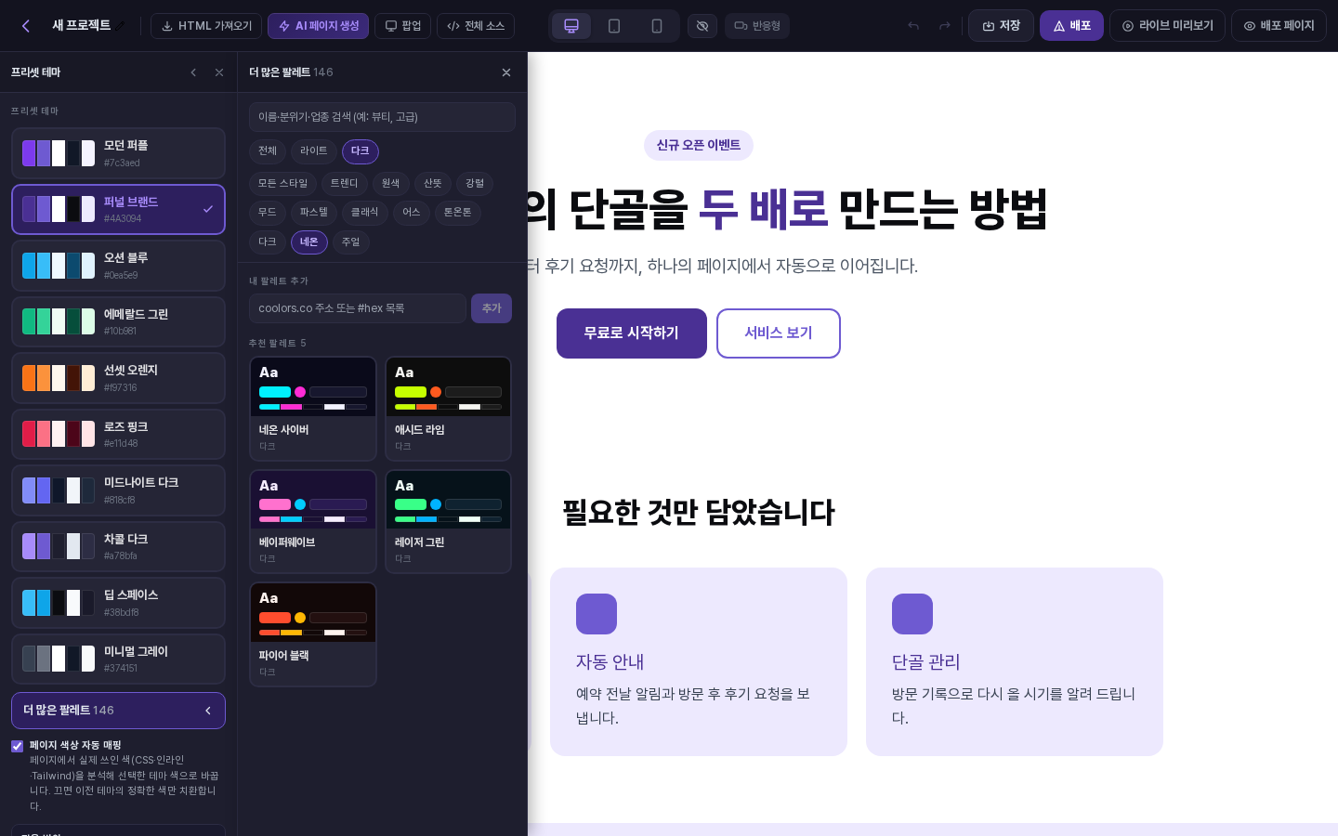Select the 전체 filter chip
1338x836 pixels.
[268, 151]
